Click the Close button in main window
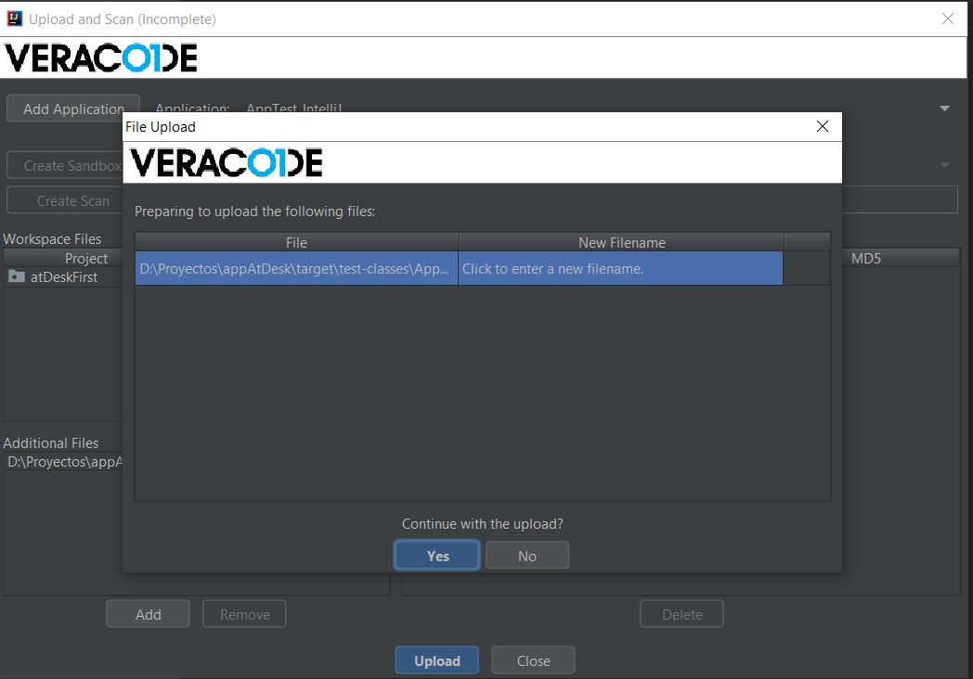 [x=533, y=660]
